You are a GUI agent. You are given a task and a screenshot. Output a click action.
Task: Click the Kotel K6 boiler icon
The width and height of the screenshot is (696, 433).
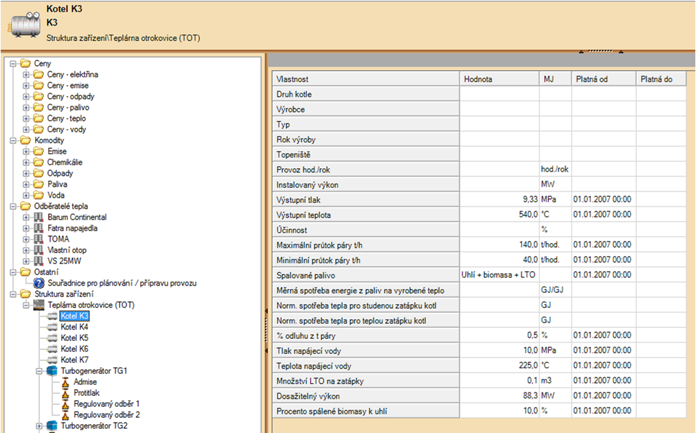click(x=52, y=349)
